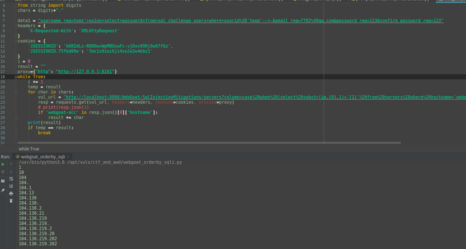Click the break keyword on line 29
The image size is (466, 249).
(x=45, y=133)
